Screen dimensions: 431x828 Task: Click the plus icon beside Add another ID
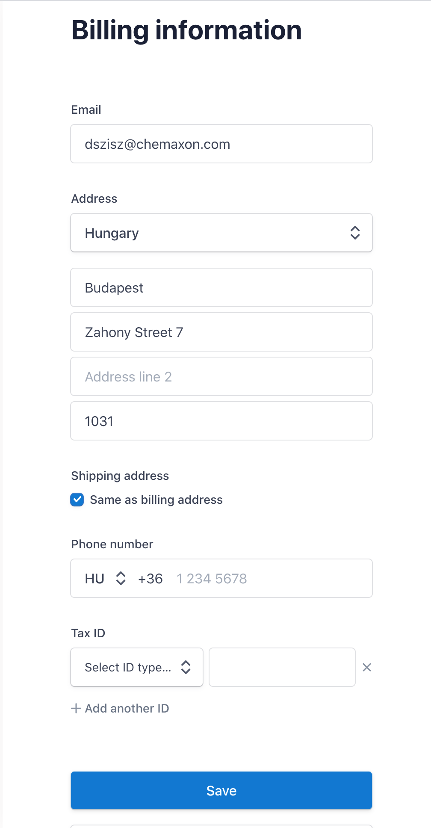(76, 708)
